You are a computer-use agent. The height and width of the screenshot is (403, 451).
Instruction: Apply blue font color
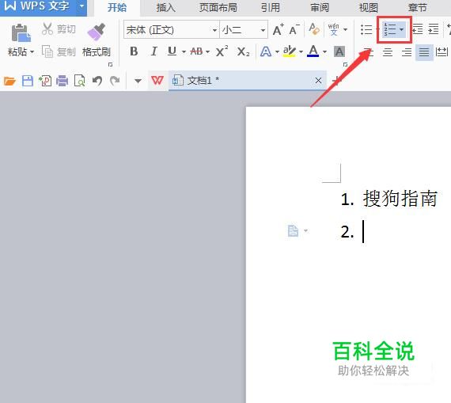313,51
